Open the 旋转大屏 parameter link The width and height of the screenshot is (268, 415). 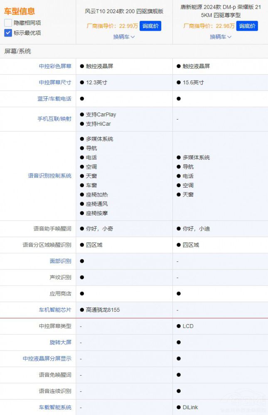[x=60, y=343]
